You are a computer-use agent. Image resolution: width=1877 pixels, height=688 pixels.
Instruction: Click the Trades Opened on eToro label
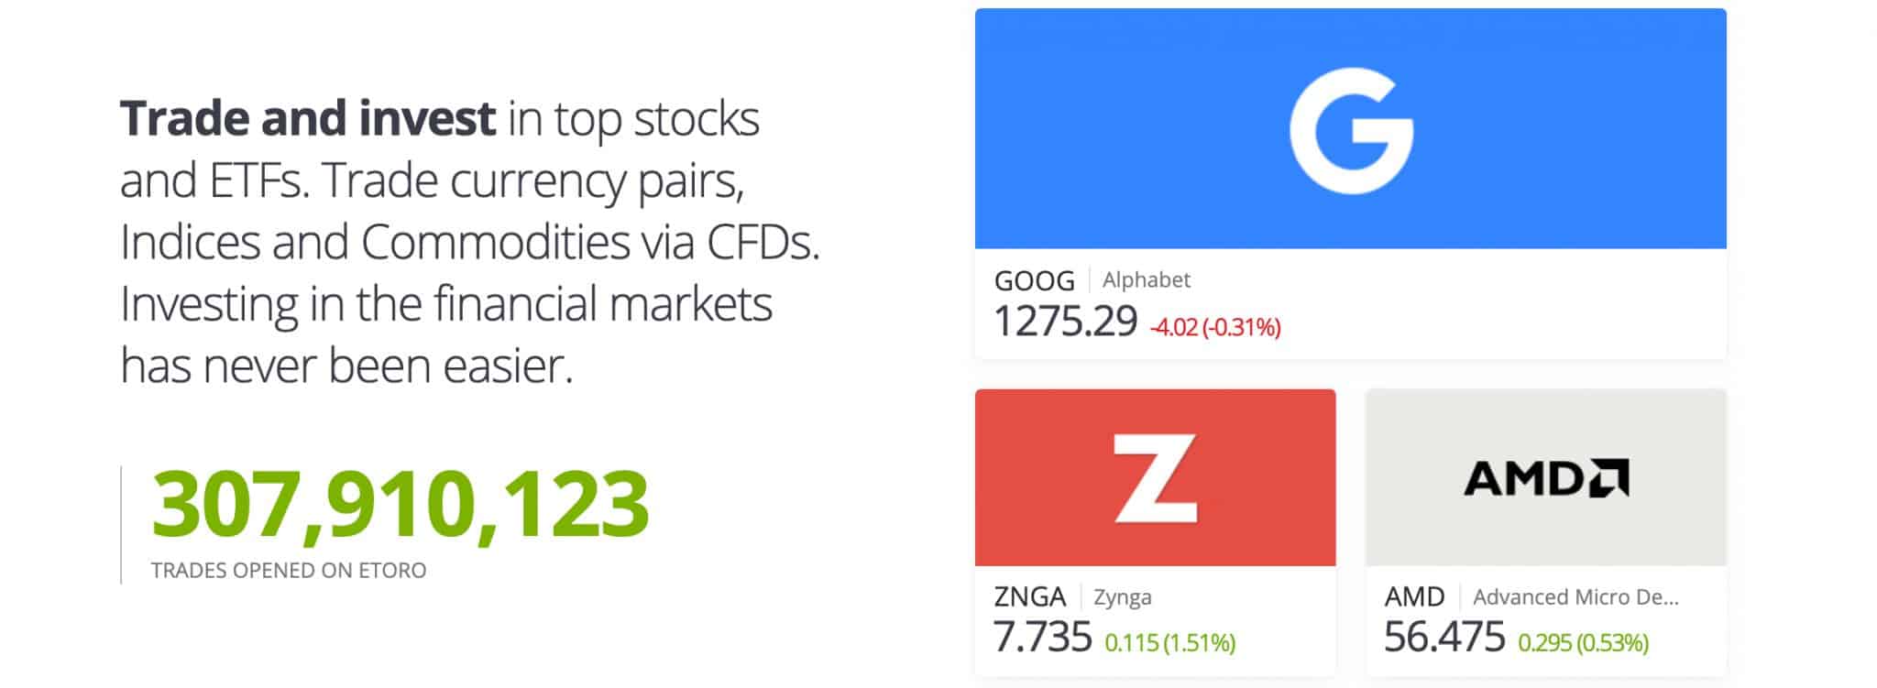tap(289, 571)
